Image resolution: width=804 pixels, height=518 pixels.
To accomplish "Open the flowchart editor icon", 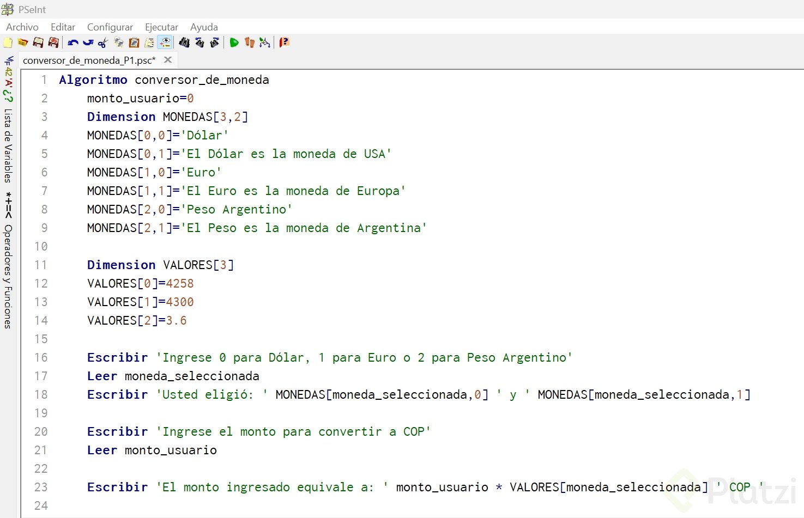I will (265, 42).
